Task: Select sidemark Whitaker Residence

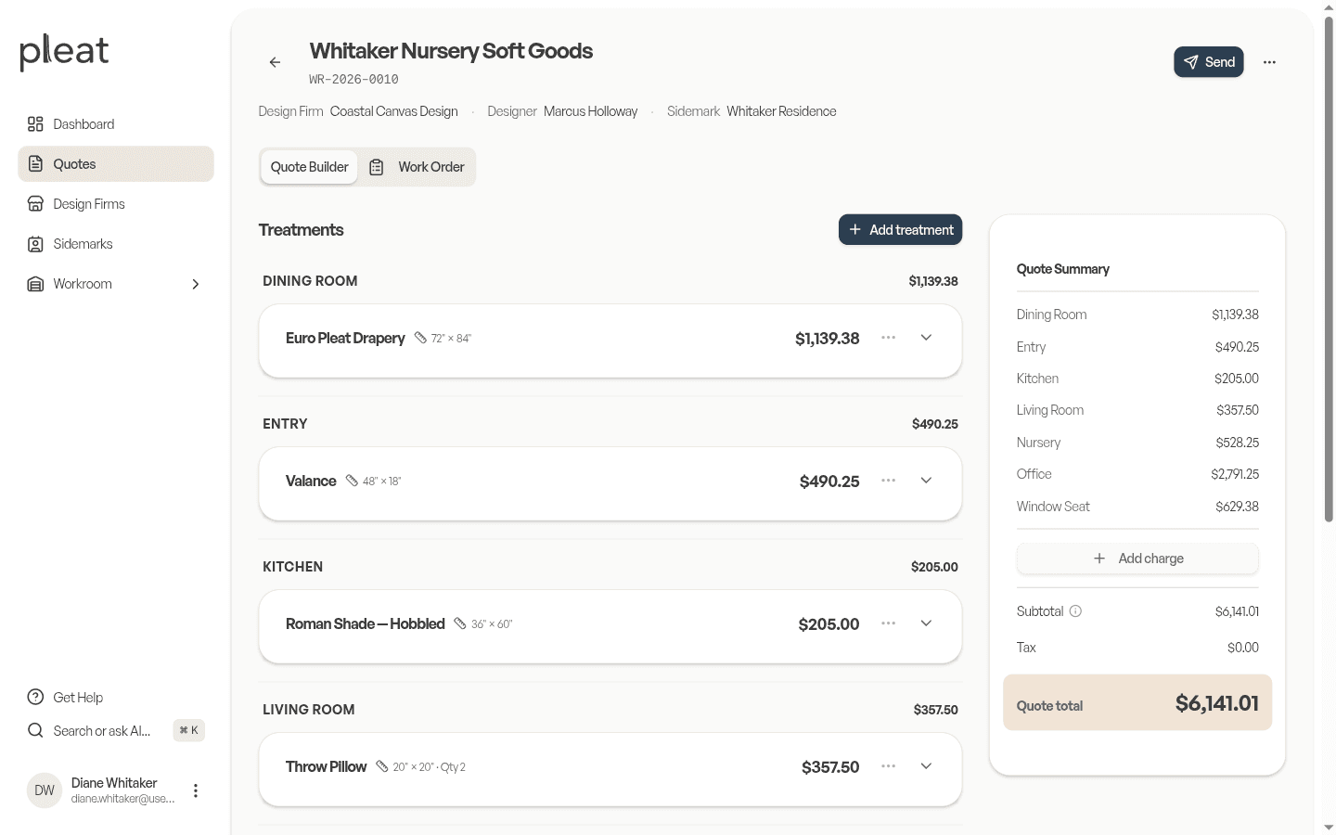Action: [x=781, y=111]
